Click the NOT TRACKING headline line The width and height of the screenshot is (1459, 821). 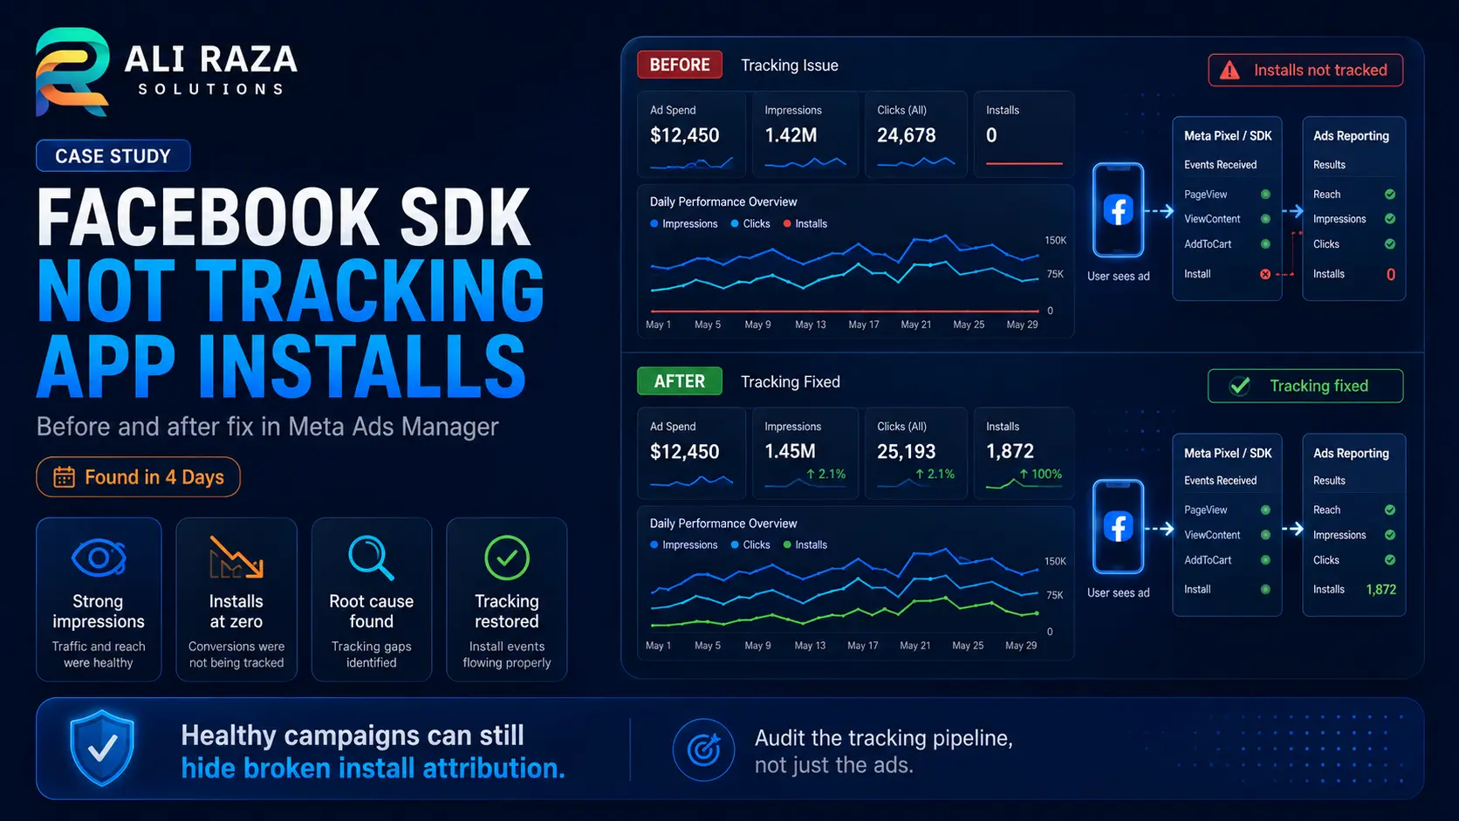click(x=291, y=291)
